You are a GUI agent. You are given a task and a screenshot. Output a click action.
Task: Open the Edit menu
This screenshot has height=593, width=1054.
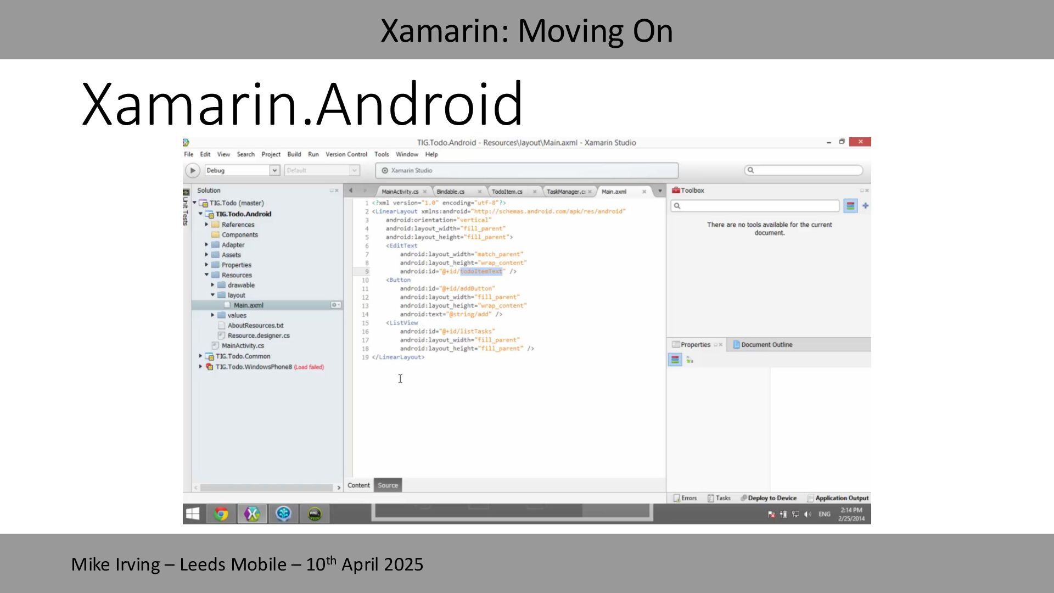tap(205, 155)
